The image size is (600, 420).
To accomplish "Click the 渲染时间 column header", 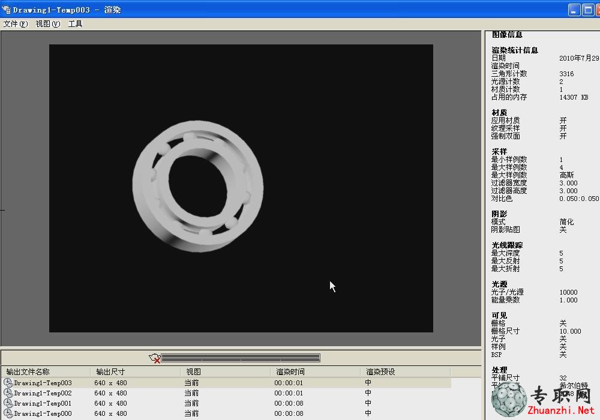I will point(316,372).
